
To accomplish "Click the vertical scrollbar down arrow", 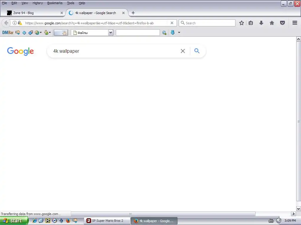I will [x=299, y=209].
